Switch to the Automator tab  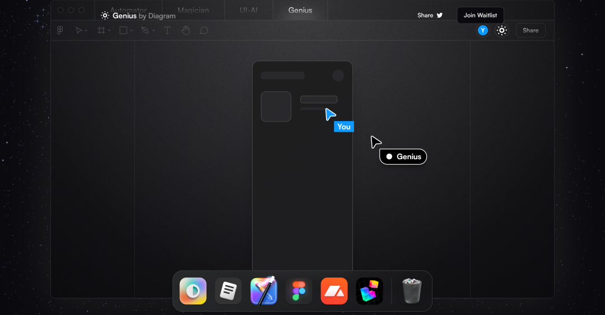click(128, 11)
